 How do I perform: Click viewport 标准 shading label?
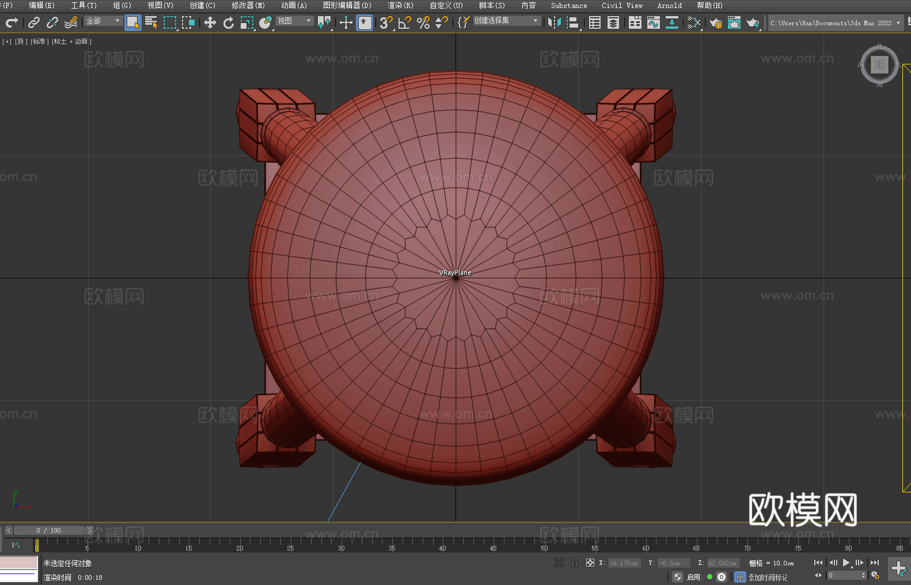pyautogui.click(x=40, y=41)
